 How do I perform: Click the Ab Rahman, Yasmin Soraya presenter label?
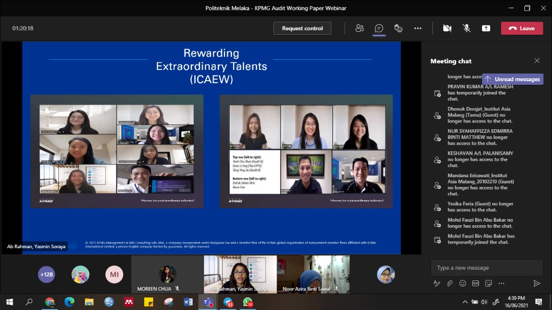click(36, 246)
